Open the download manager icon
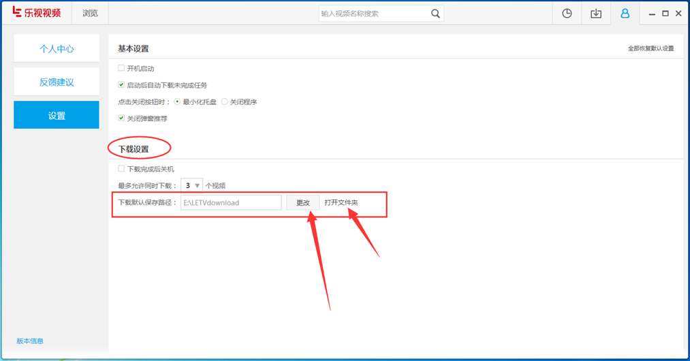The height and width of the screenshot is (361, 690). pos(596,13)
